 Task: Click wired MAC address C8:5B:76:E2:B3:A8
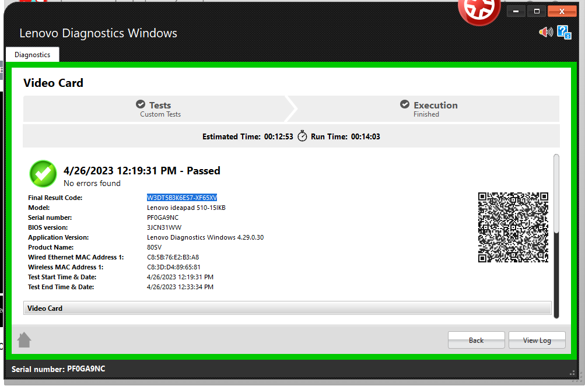173,257
